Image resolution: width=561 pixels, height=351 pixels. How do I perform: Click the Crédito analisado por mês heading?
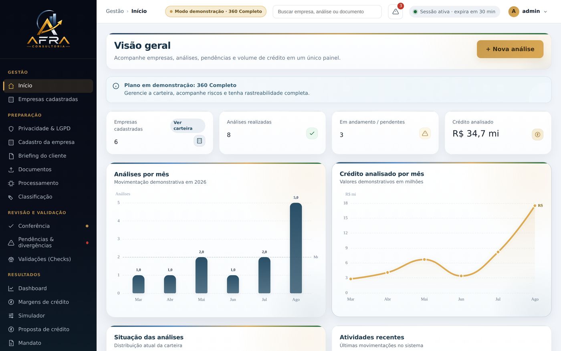(382, 174)
